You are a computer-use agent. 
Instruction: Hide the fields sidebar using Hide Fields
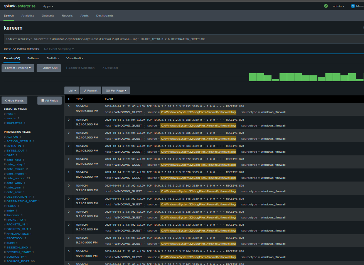click(x=14, y=100)
